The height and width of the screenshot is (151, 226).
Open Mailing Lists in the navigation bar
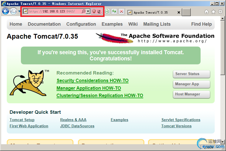point(157,24)
